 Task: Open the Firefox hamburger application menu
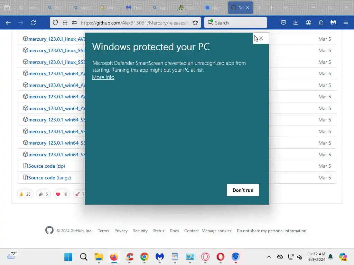[x=346, y=22]
